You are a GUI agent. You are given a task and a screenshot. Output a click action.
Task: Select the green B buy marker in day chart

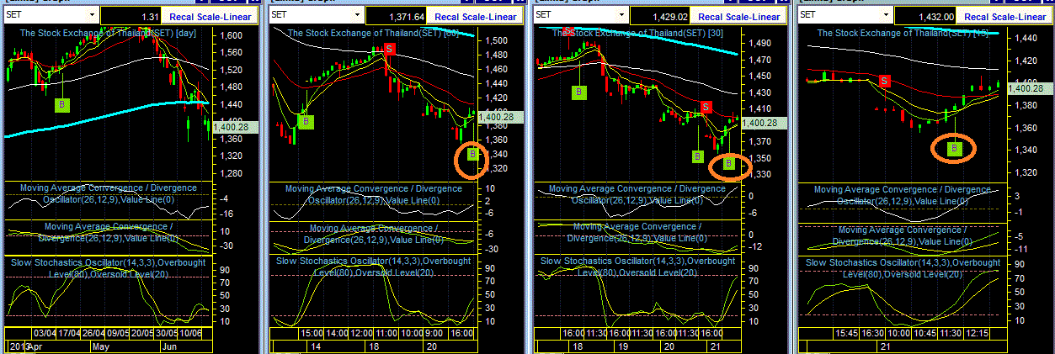pos(62,104)
